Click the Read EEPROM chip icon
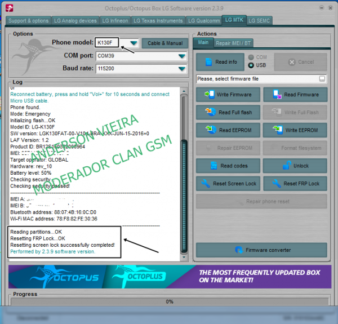Viewport: 338px width, 324px height. [211, 130]
